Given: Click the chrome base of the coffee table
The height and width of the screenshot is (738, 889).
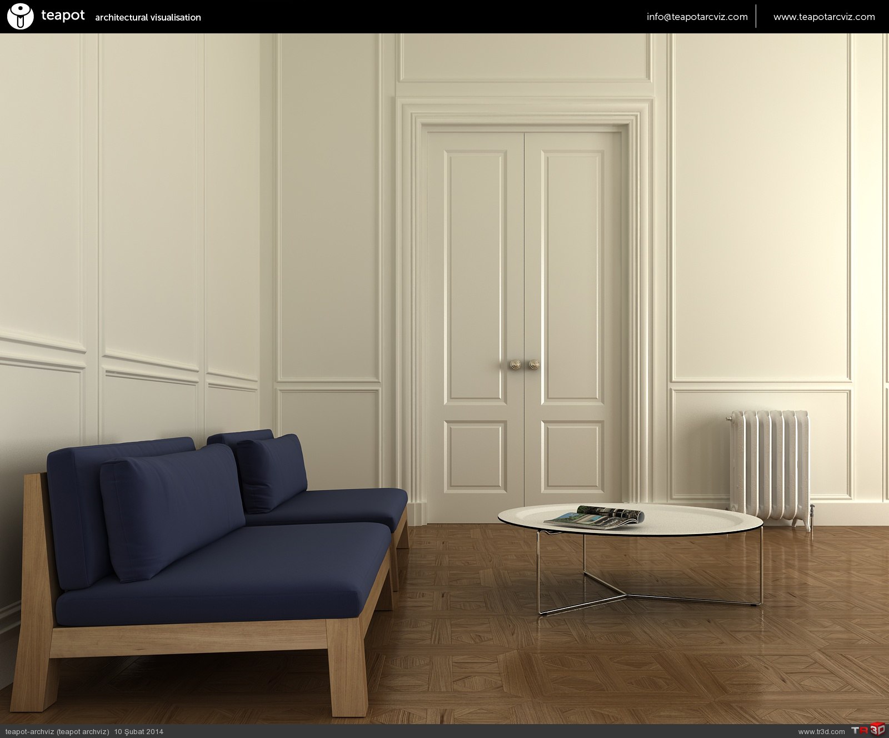Looking at the screenshot, I should coord(628,597).
